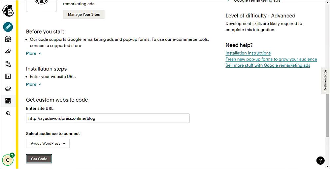Open the Content Studio icon
The width and height of the screenshot is (330, 169).
8,88
